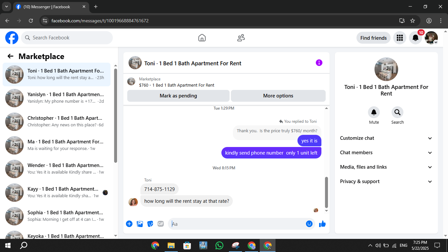The height and width of the screenshot is (252, 448).
Task: Click the Search magnifier in chat panel
Action: [x=397, y=113]
